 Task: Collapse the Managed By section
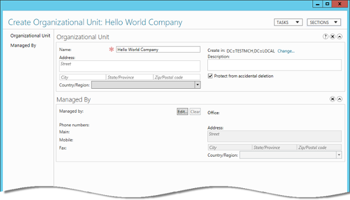click(x=339, y=99)
